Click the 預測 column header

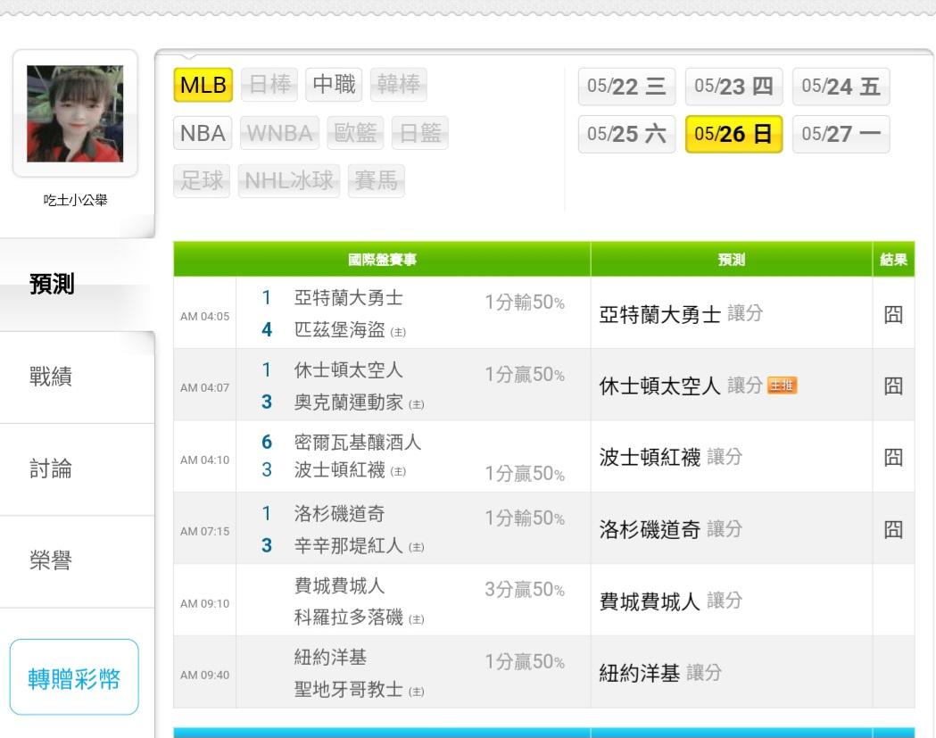[732, 259]
